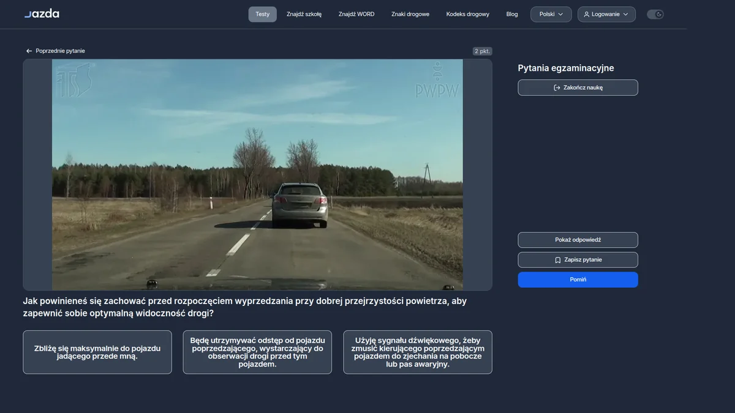Screen dimensions: 735x413
Task: Visit the Blog page
Action: tap(512, 15)
